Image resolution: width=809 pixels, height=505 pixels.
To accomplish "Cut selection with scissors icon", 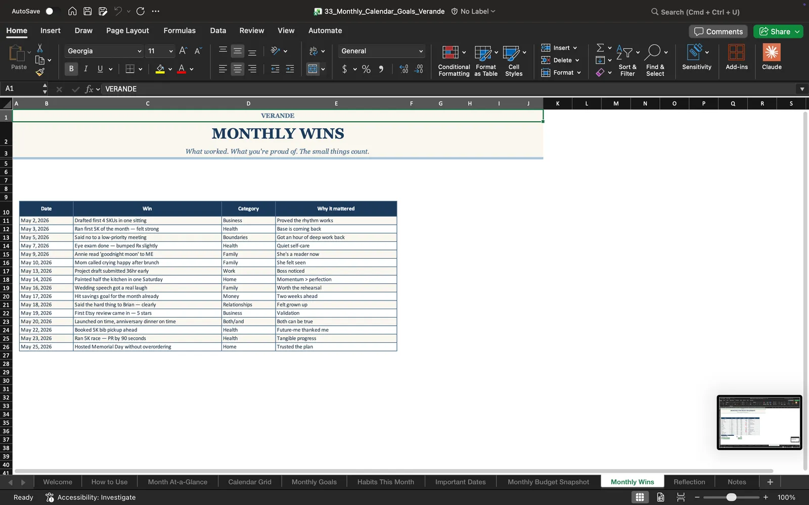I will [x=40, y=48].
